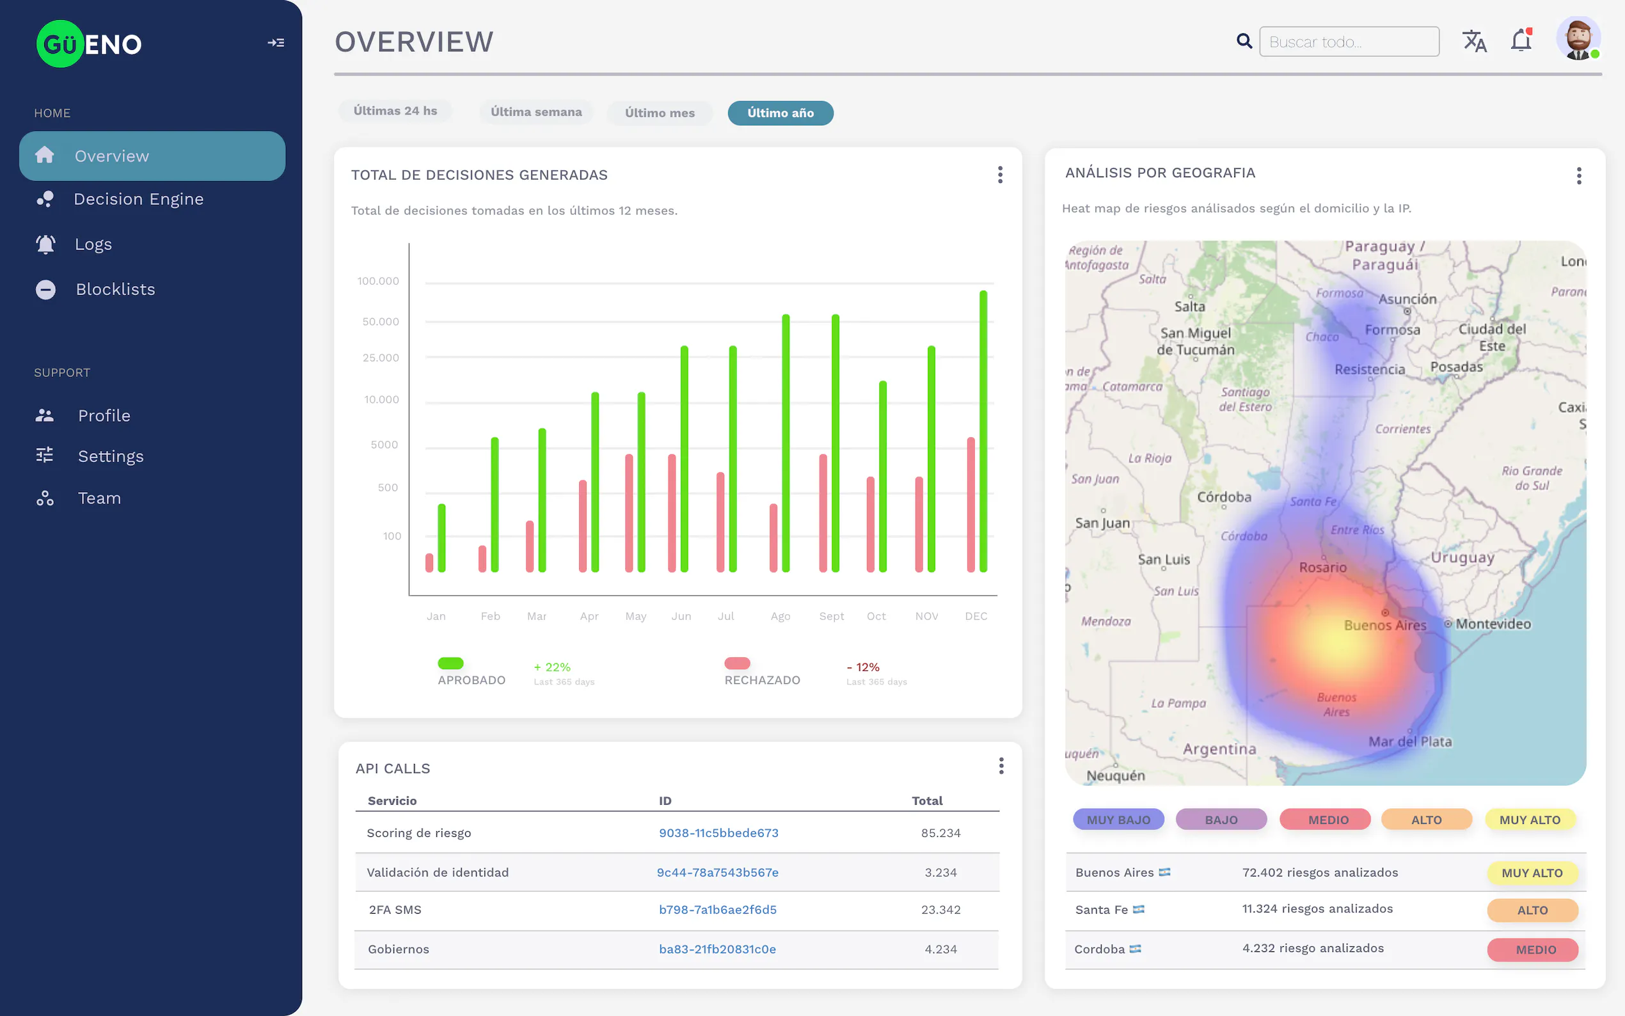Open Settings via the sliders icon
Viewport: 1625px width, 1016px height.
45,456
